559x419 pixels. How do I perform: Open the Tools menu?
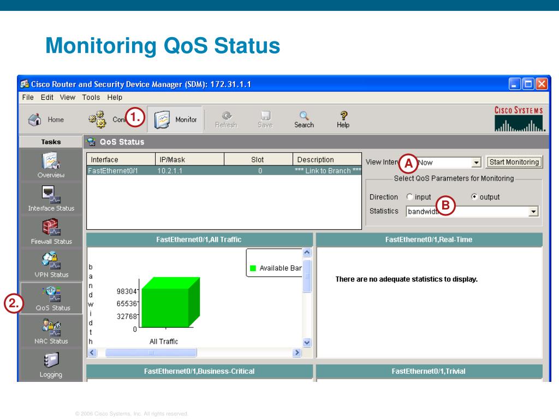pyautogui.click(x=91, y=97)
